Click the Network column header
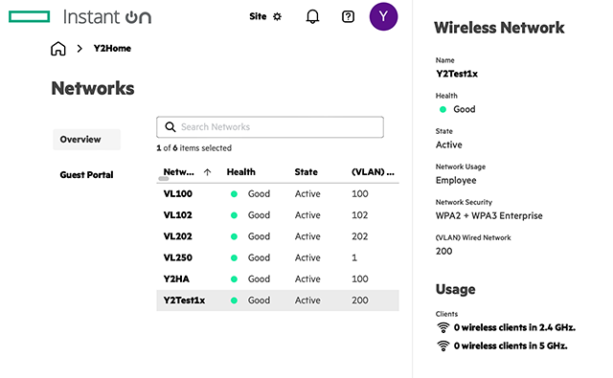Screen dimensions: 613x378 point(179,172)
